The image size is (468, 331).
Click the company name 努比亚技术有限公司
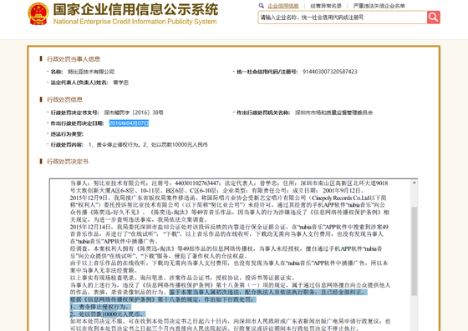[x=91, y=72]
